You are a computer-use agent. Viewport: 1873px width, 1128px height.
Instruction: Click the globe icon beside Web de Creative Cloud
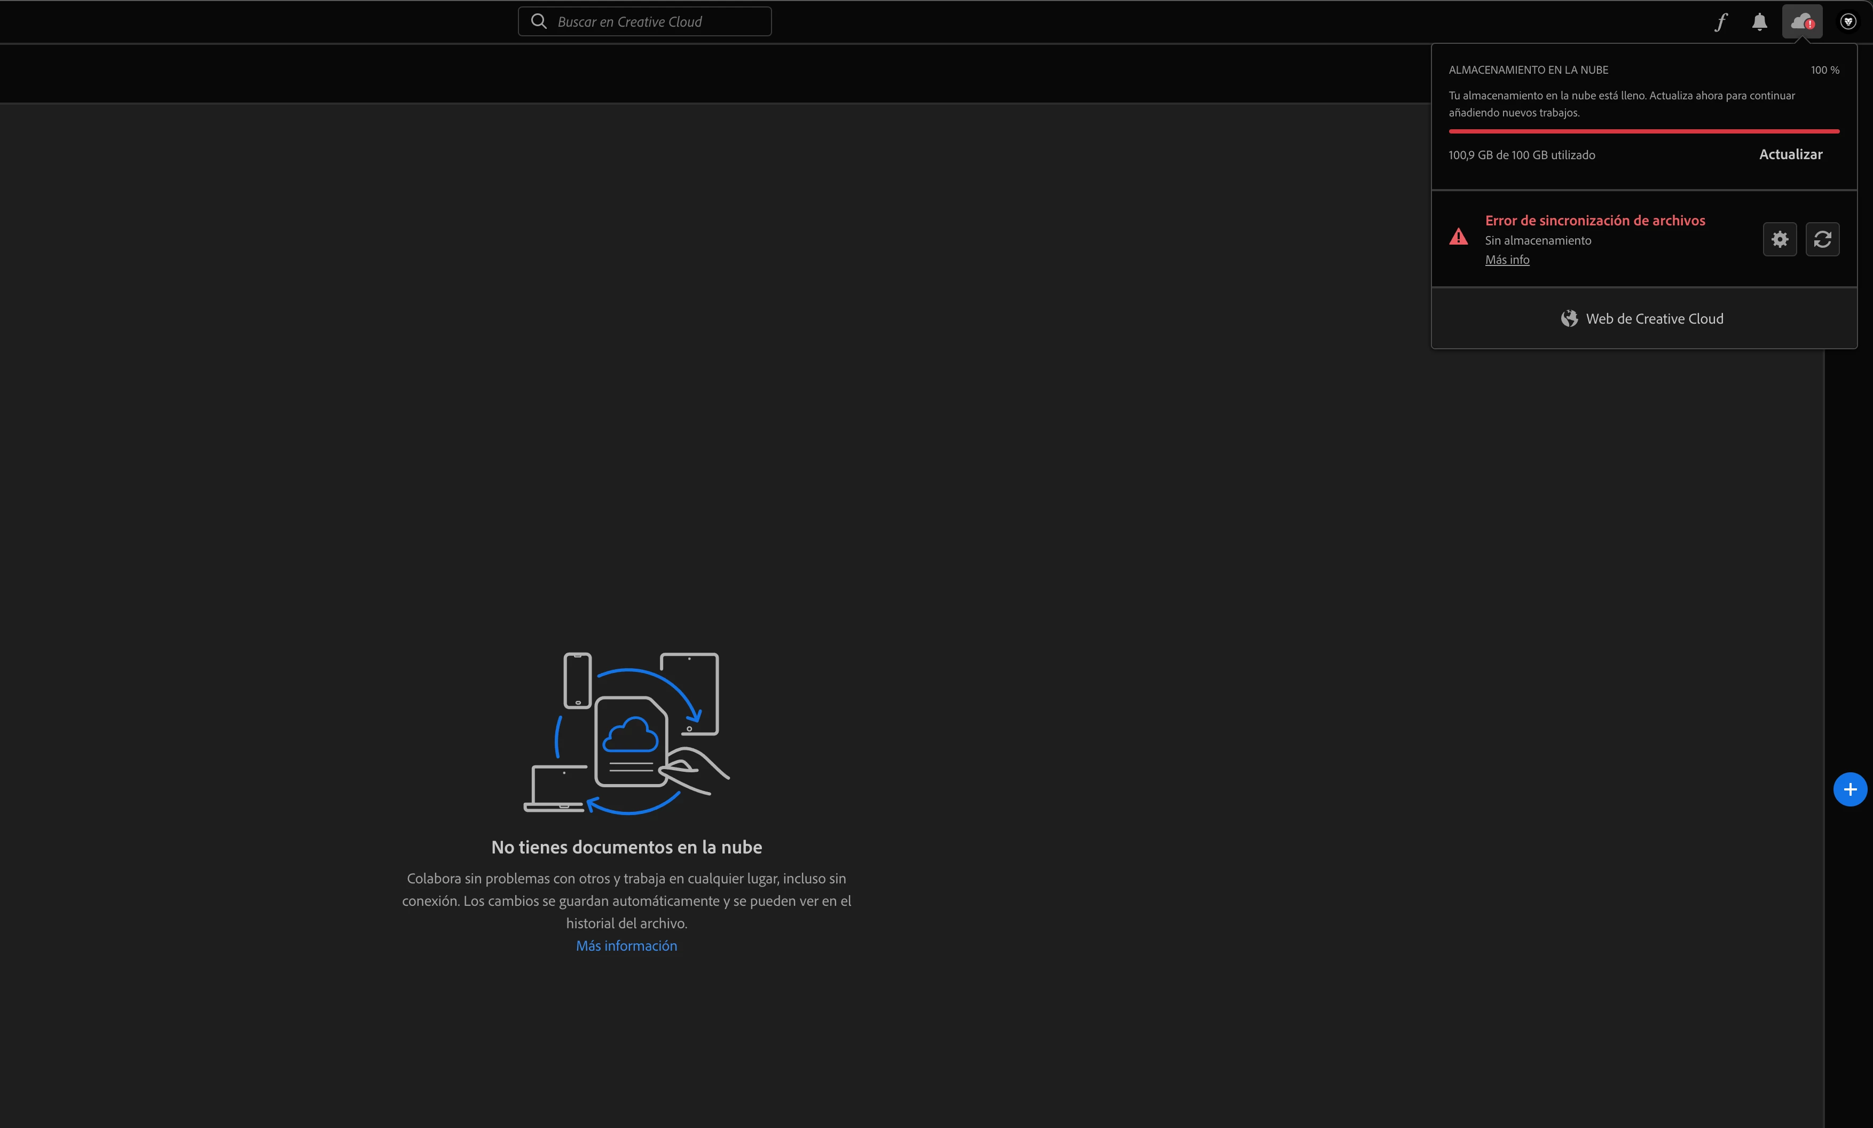tap(1568, 318)
